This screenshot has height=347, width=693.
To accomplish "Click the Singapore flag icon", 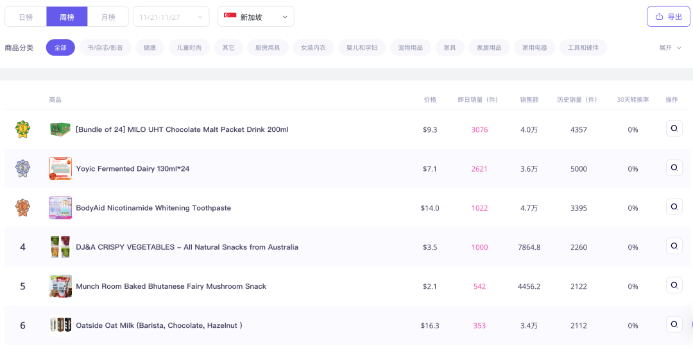I will pyautogui.click(x=230, y=16).
